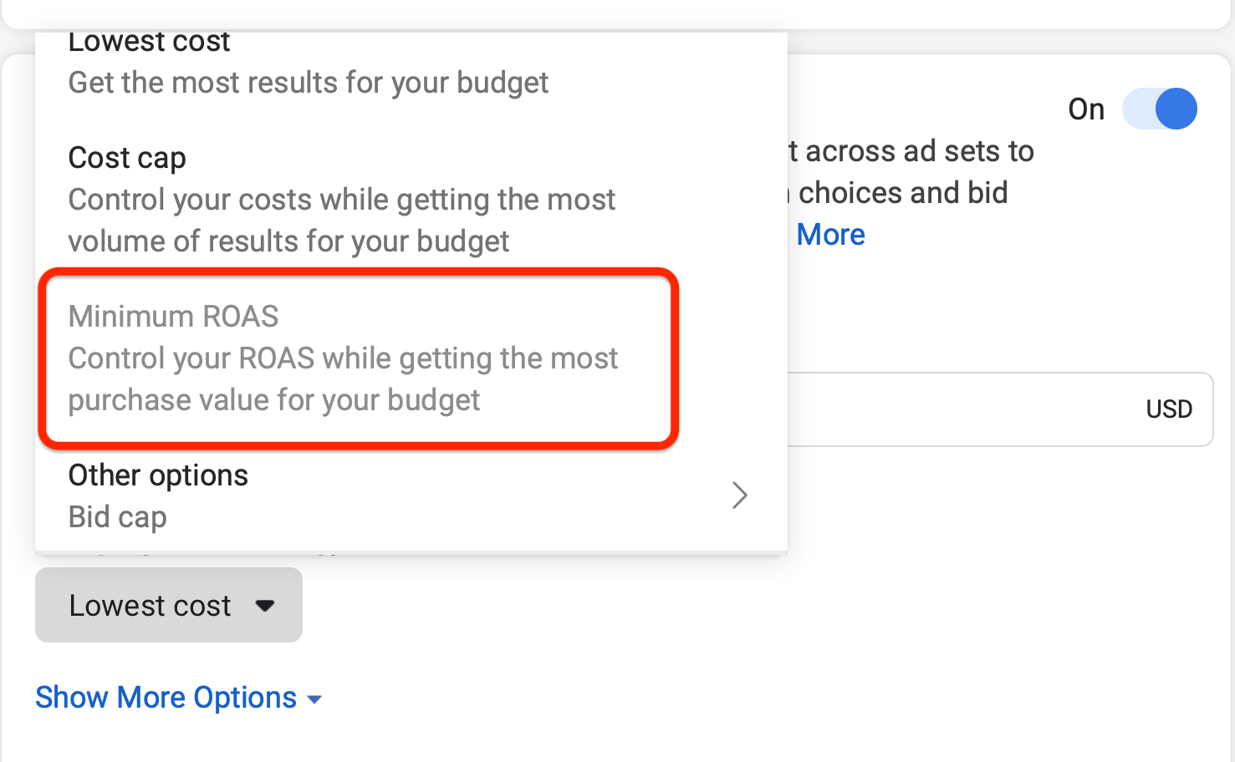
Task: Turn off the On toggle switch
Action: click(x=1160, y=109)
